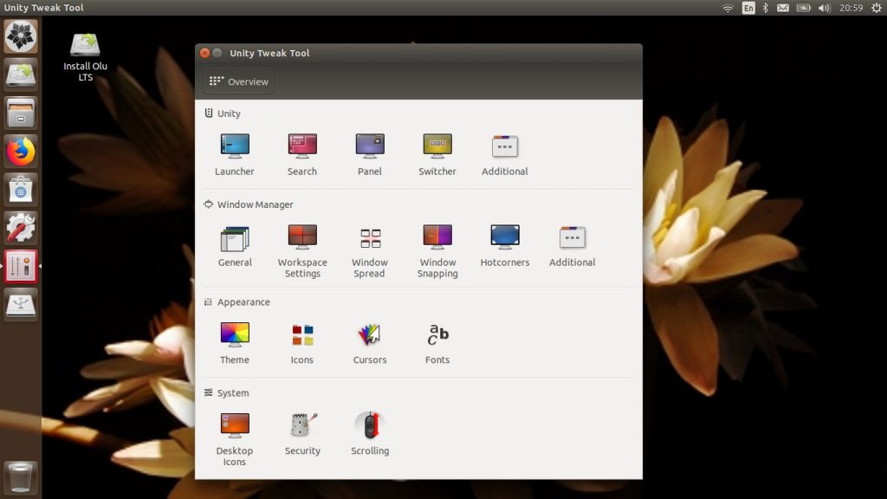Open Window Snapping settings

[x=437, y=250]
